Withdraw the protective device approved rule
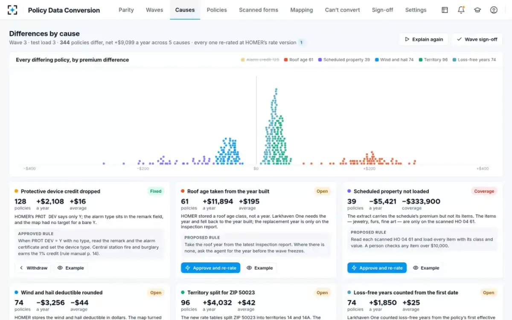512x320 pixels. [33, 268]
